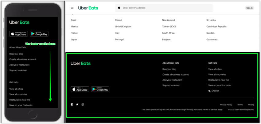Viewport: 261px width, 124px height.
Task: Open View all countries in desktop footer
Action: (x=217, y=74)
